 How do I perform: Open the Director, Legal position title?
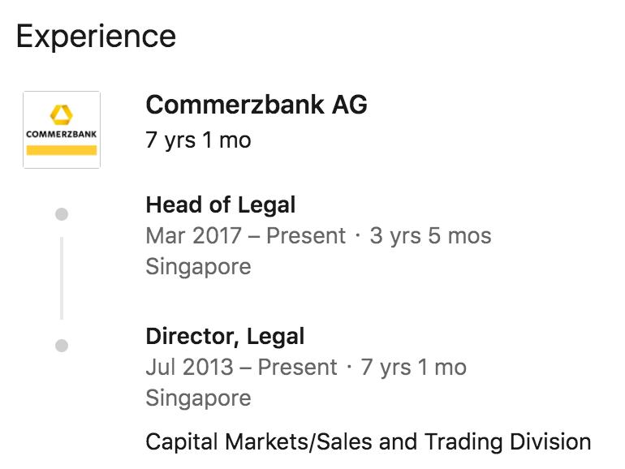click(x=225, y=336)
